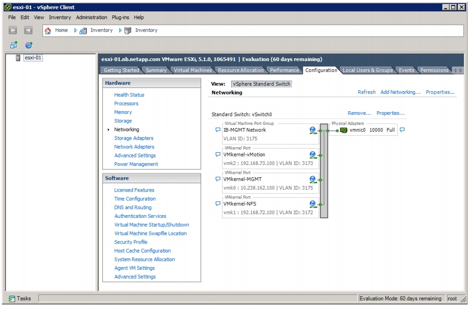The image size is (468, 309).
Task: Switch to the Virtual Machines tab
Action: coord(193,70)
